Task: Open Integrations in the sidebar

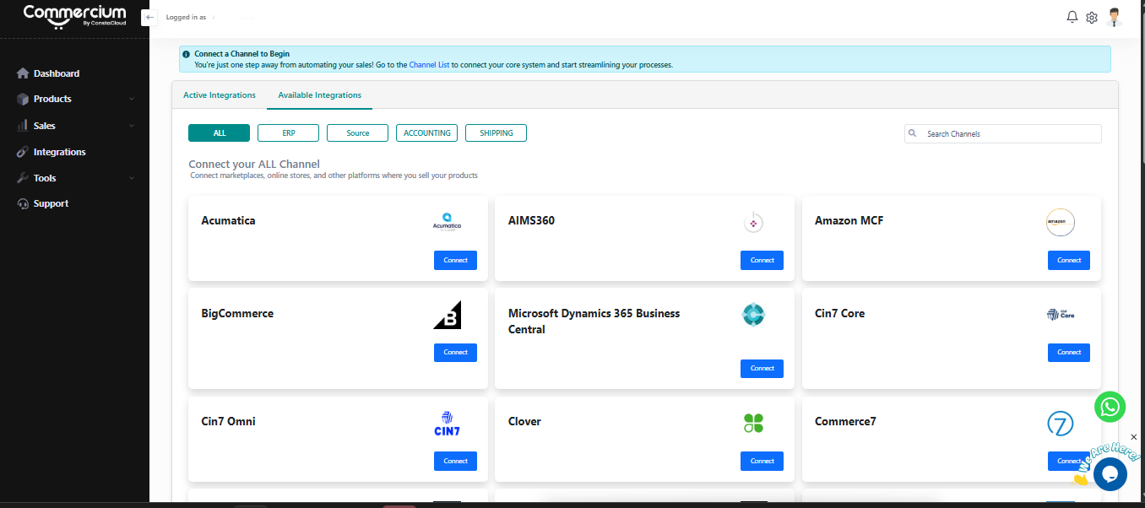Action: click(60, 152)
